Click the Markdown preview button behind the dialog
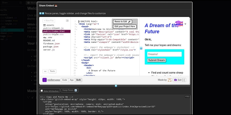 31,3
